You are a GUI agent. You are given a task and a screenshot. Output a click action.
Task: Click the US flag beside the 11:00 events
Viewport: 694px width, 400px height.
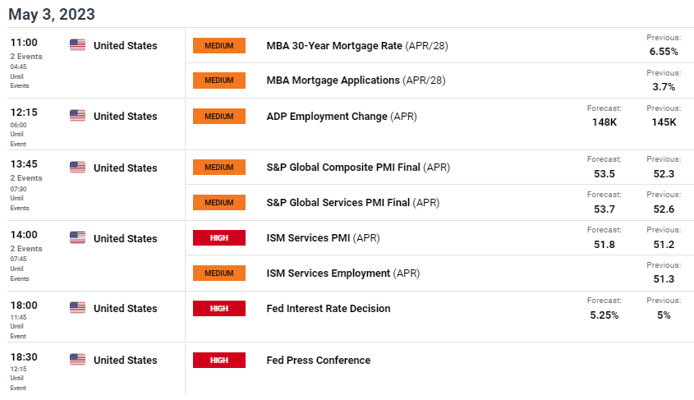click(x=77, y=44)
